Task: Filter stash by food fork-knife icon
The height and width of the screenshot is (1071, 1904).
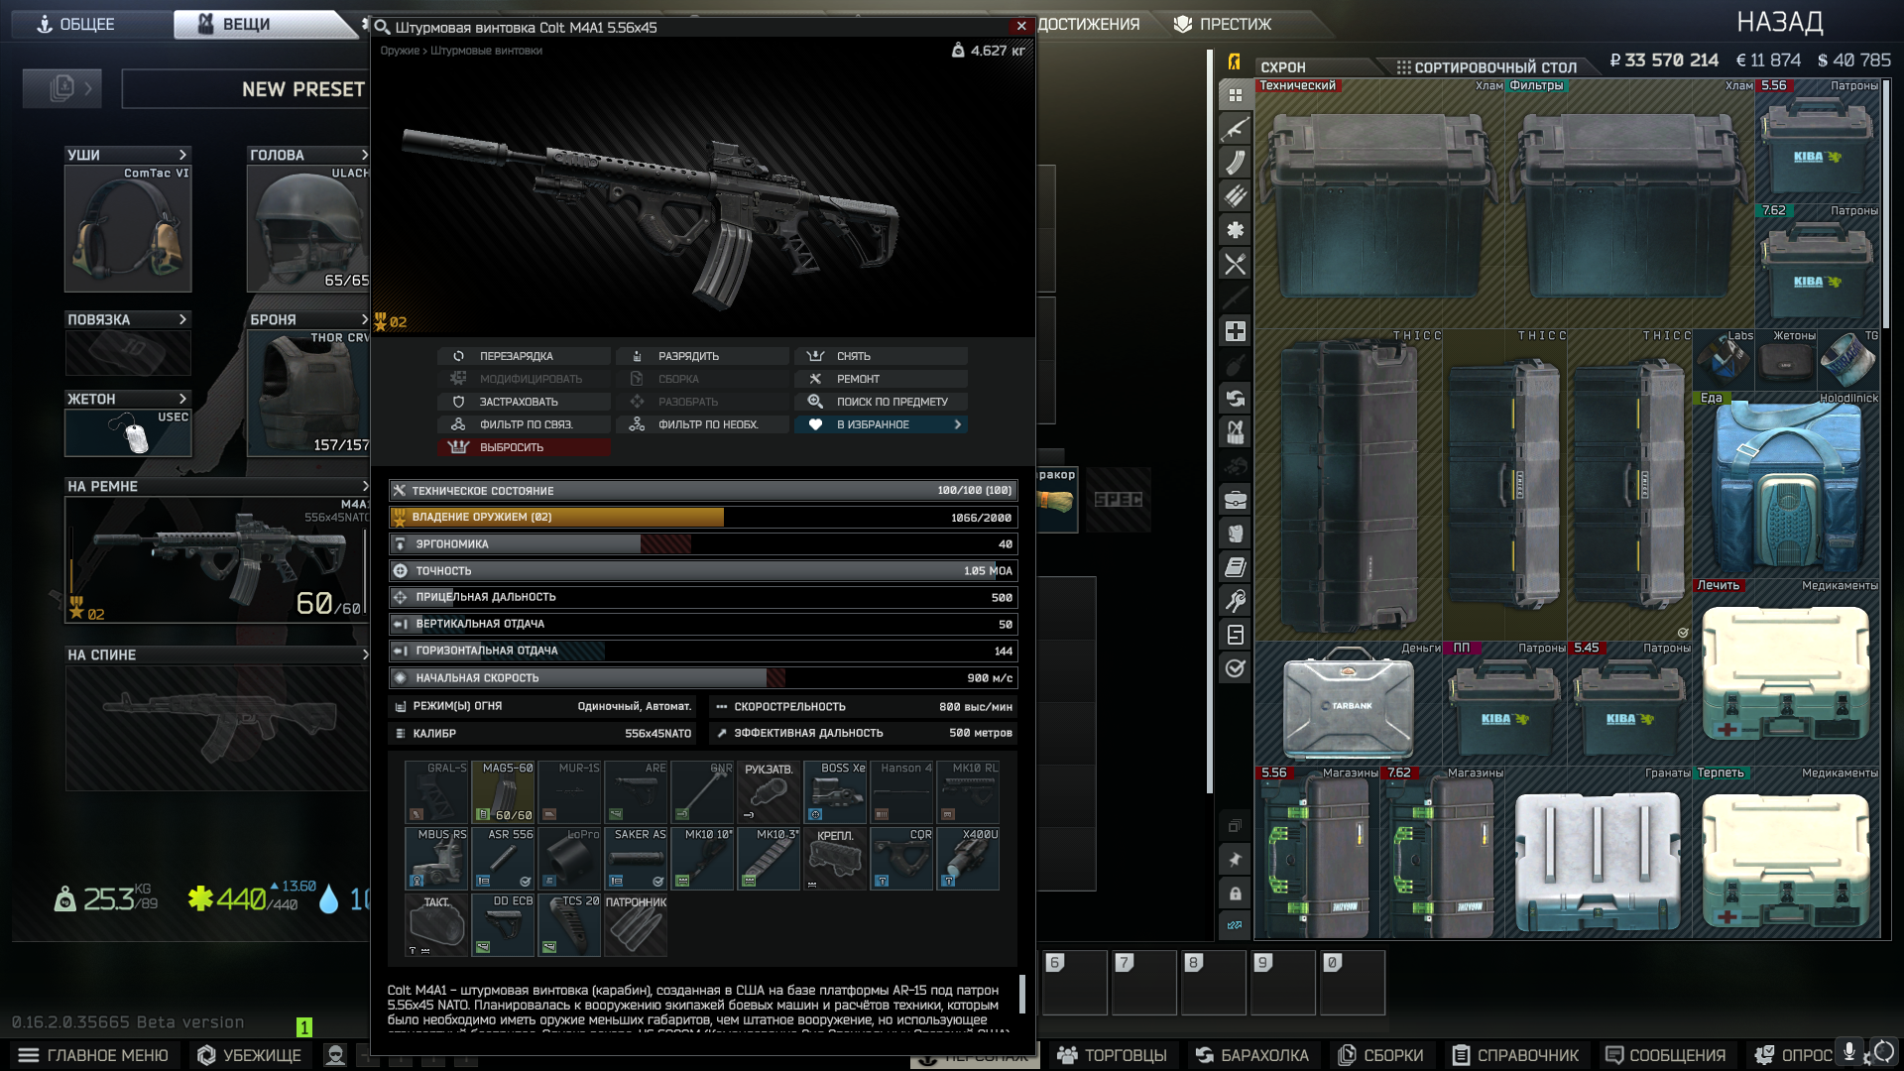Action: coord(1235,264)
